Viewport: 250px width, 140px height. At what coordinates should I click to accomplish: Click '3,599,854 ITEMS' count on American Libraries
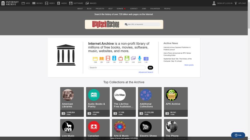(x=71, y=113)
